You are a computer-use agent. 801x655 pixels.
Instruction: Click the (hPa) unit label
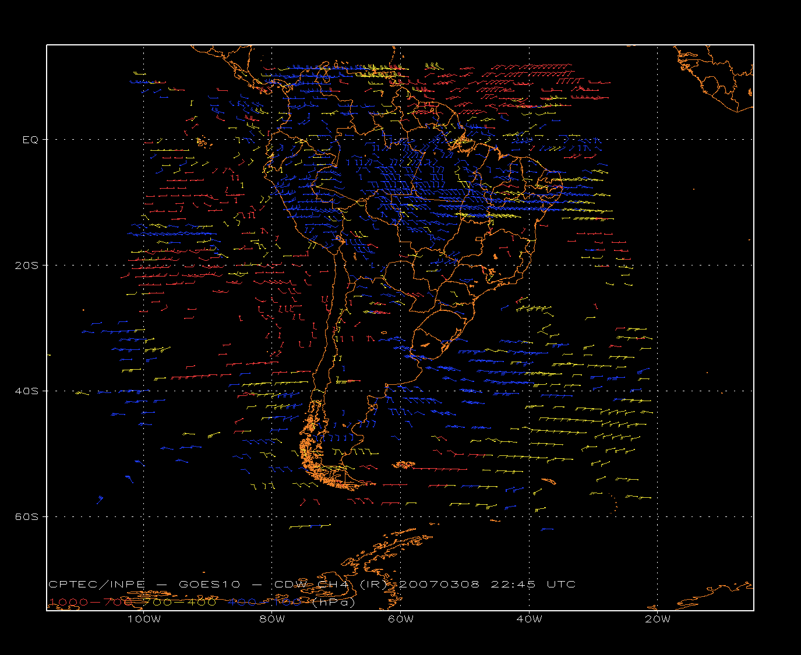point(333,603)
